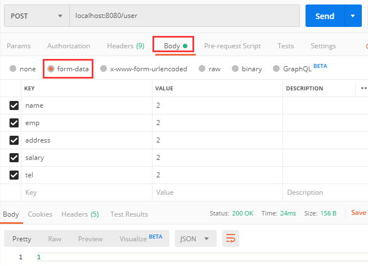This screenshot has height=266, width=368.
Task: Click the 'address' key cell
Action: 87,140
